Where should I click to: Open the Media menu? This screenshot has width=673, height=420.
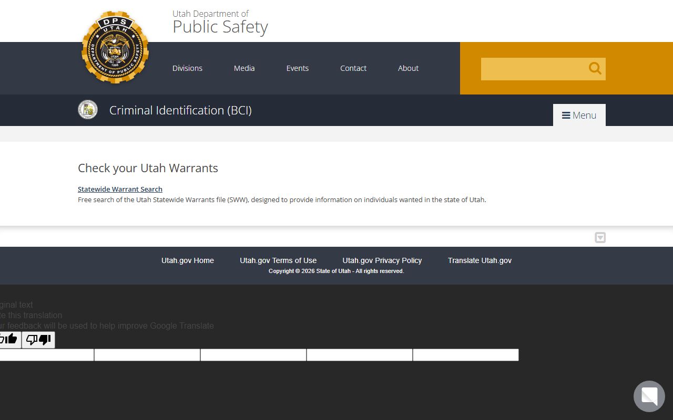pyautogui.click(x=244, y=68)
